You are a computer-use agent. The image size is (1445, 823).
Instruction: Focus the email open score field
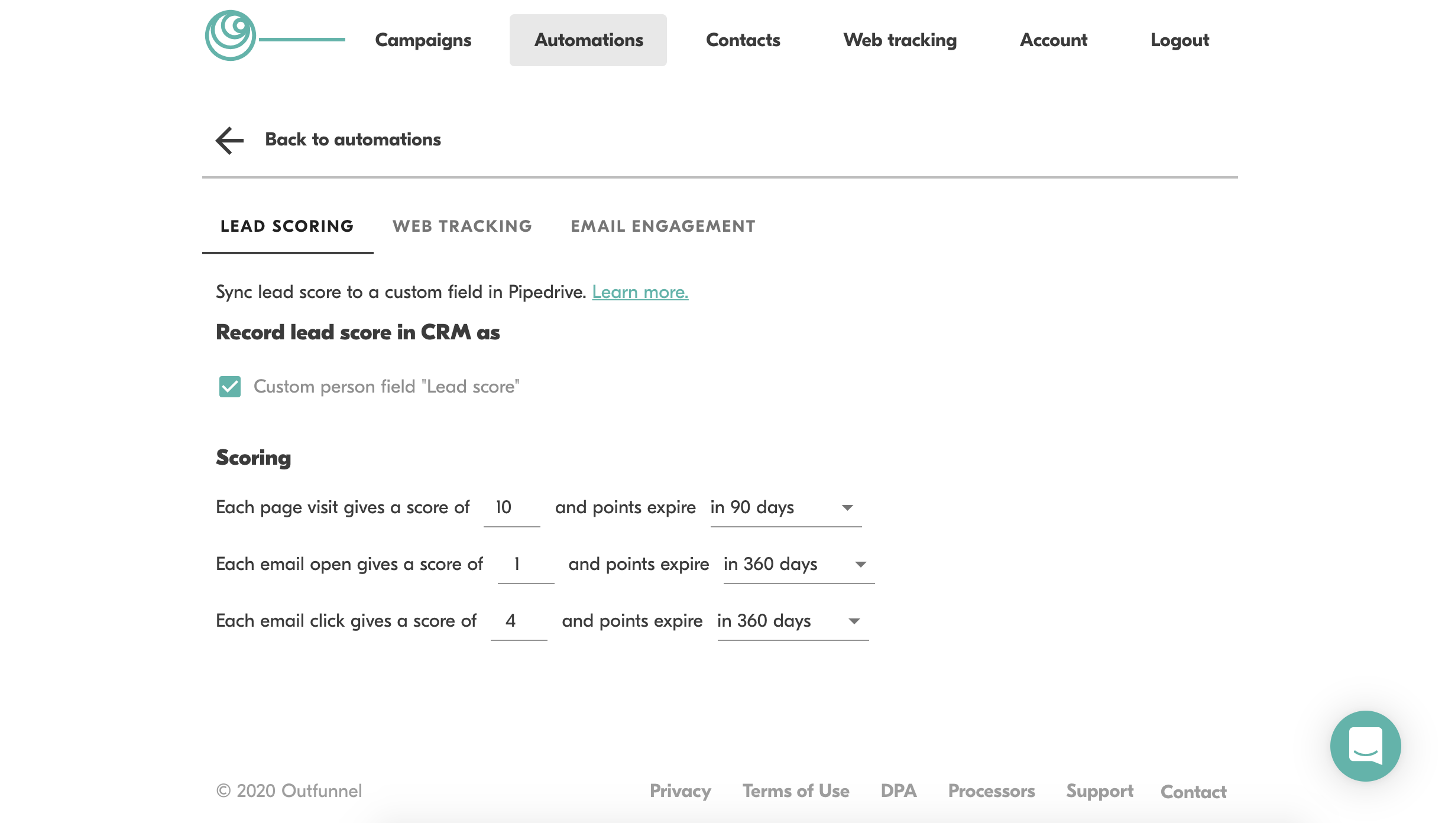coord(526,565)
